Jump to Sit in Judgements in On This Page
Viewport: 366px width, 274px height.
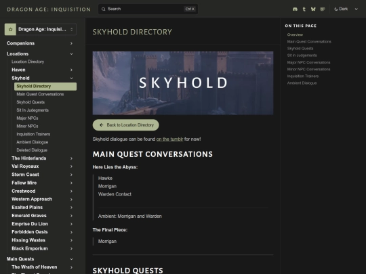tap(302, 55)
